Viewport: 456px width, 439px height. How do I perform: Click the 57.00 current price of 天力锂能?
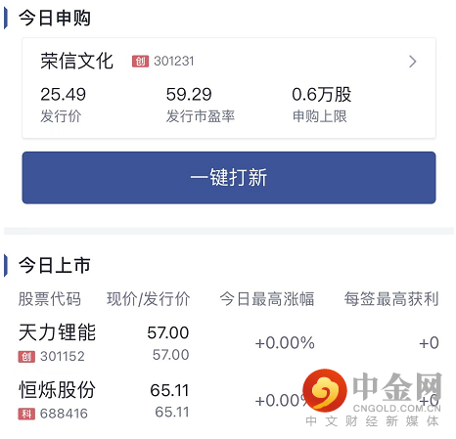click(168, 332)
